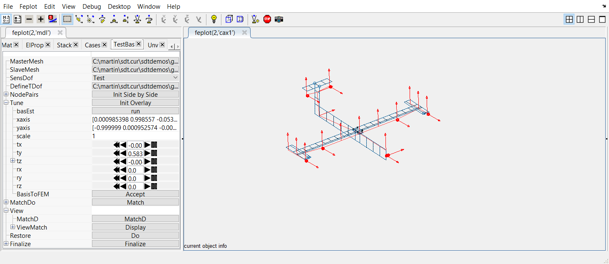Click the minus icon in toolbar
This screenshot has height=264, width=609.
(29, 19)
